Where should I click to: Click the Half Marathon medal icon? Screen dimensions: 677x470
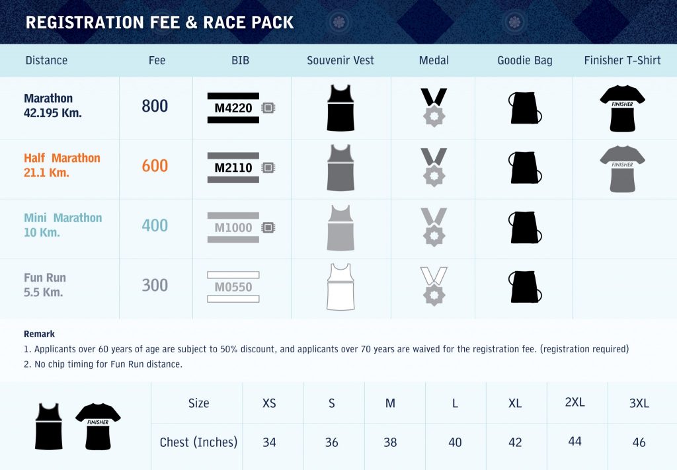pos(434,167)
